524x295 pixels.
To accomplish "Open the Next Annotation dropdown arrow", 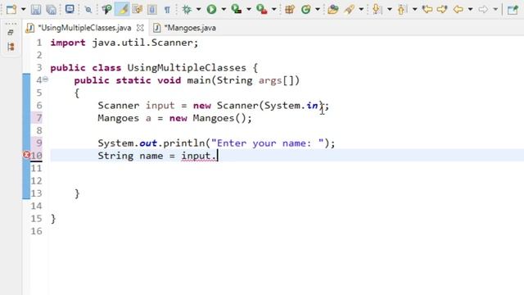I will coord(390,9).
